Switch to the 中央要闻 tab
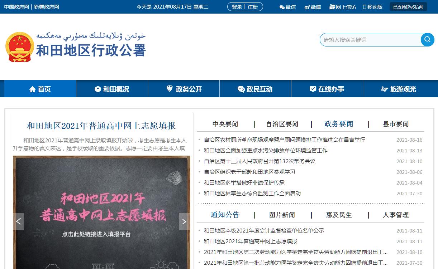This screenshot has height=269, width=438. tap(225, 124)
